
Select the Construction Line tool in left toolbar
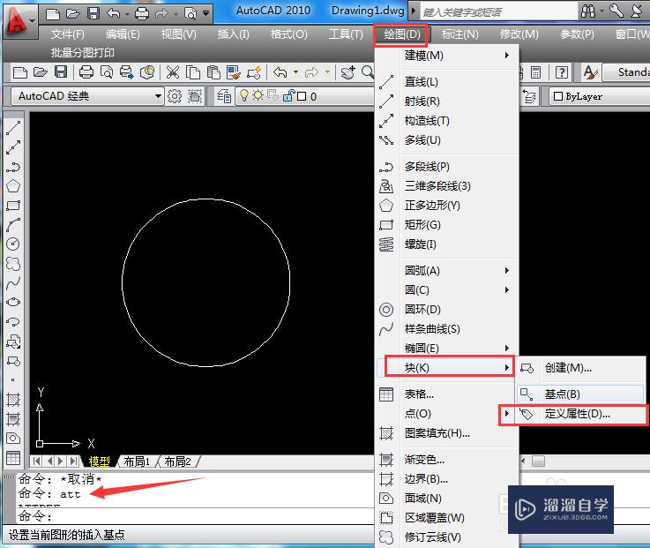click(13, 147)
